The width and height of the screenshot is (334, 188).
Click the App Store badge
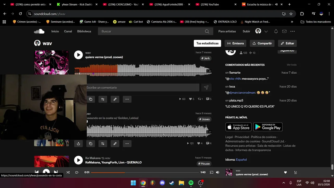coord(238,127)
